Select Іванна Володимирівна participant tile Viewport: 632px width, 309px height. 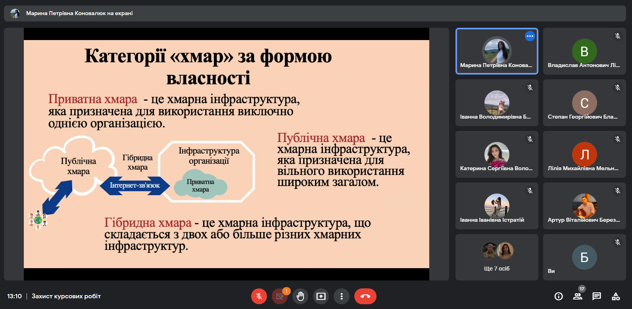point(497,103)
